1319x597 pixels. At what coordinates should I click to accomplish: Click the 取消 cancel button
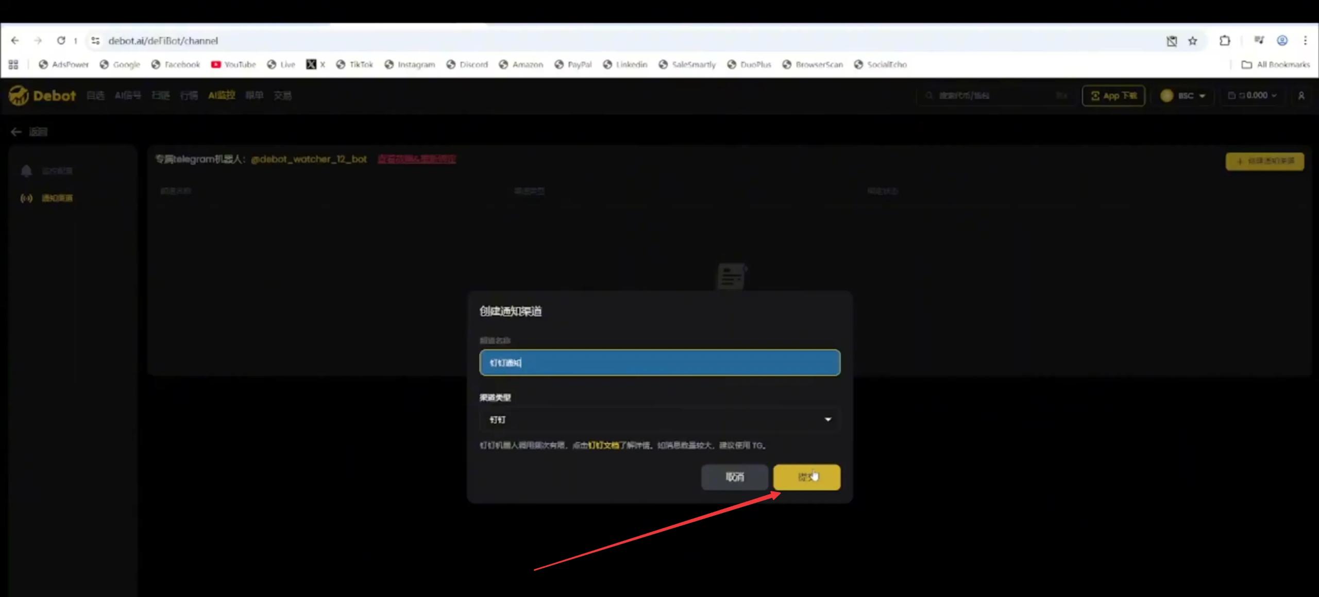[734, 477]
